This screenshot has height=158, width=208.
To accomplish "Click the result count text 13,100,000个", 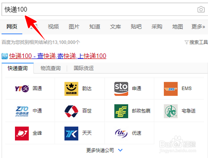I will [x=66, y=42].
